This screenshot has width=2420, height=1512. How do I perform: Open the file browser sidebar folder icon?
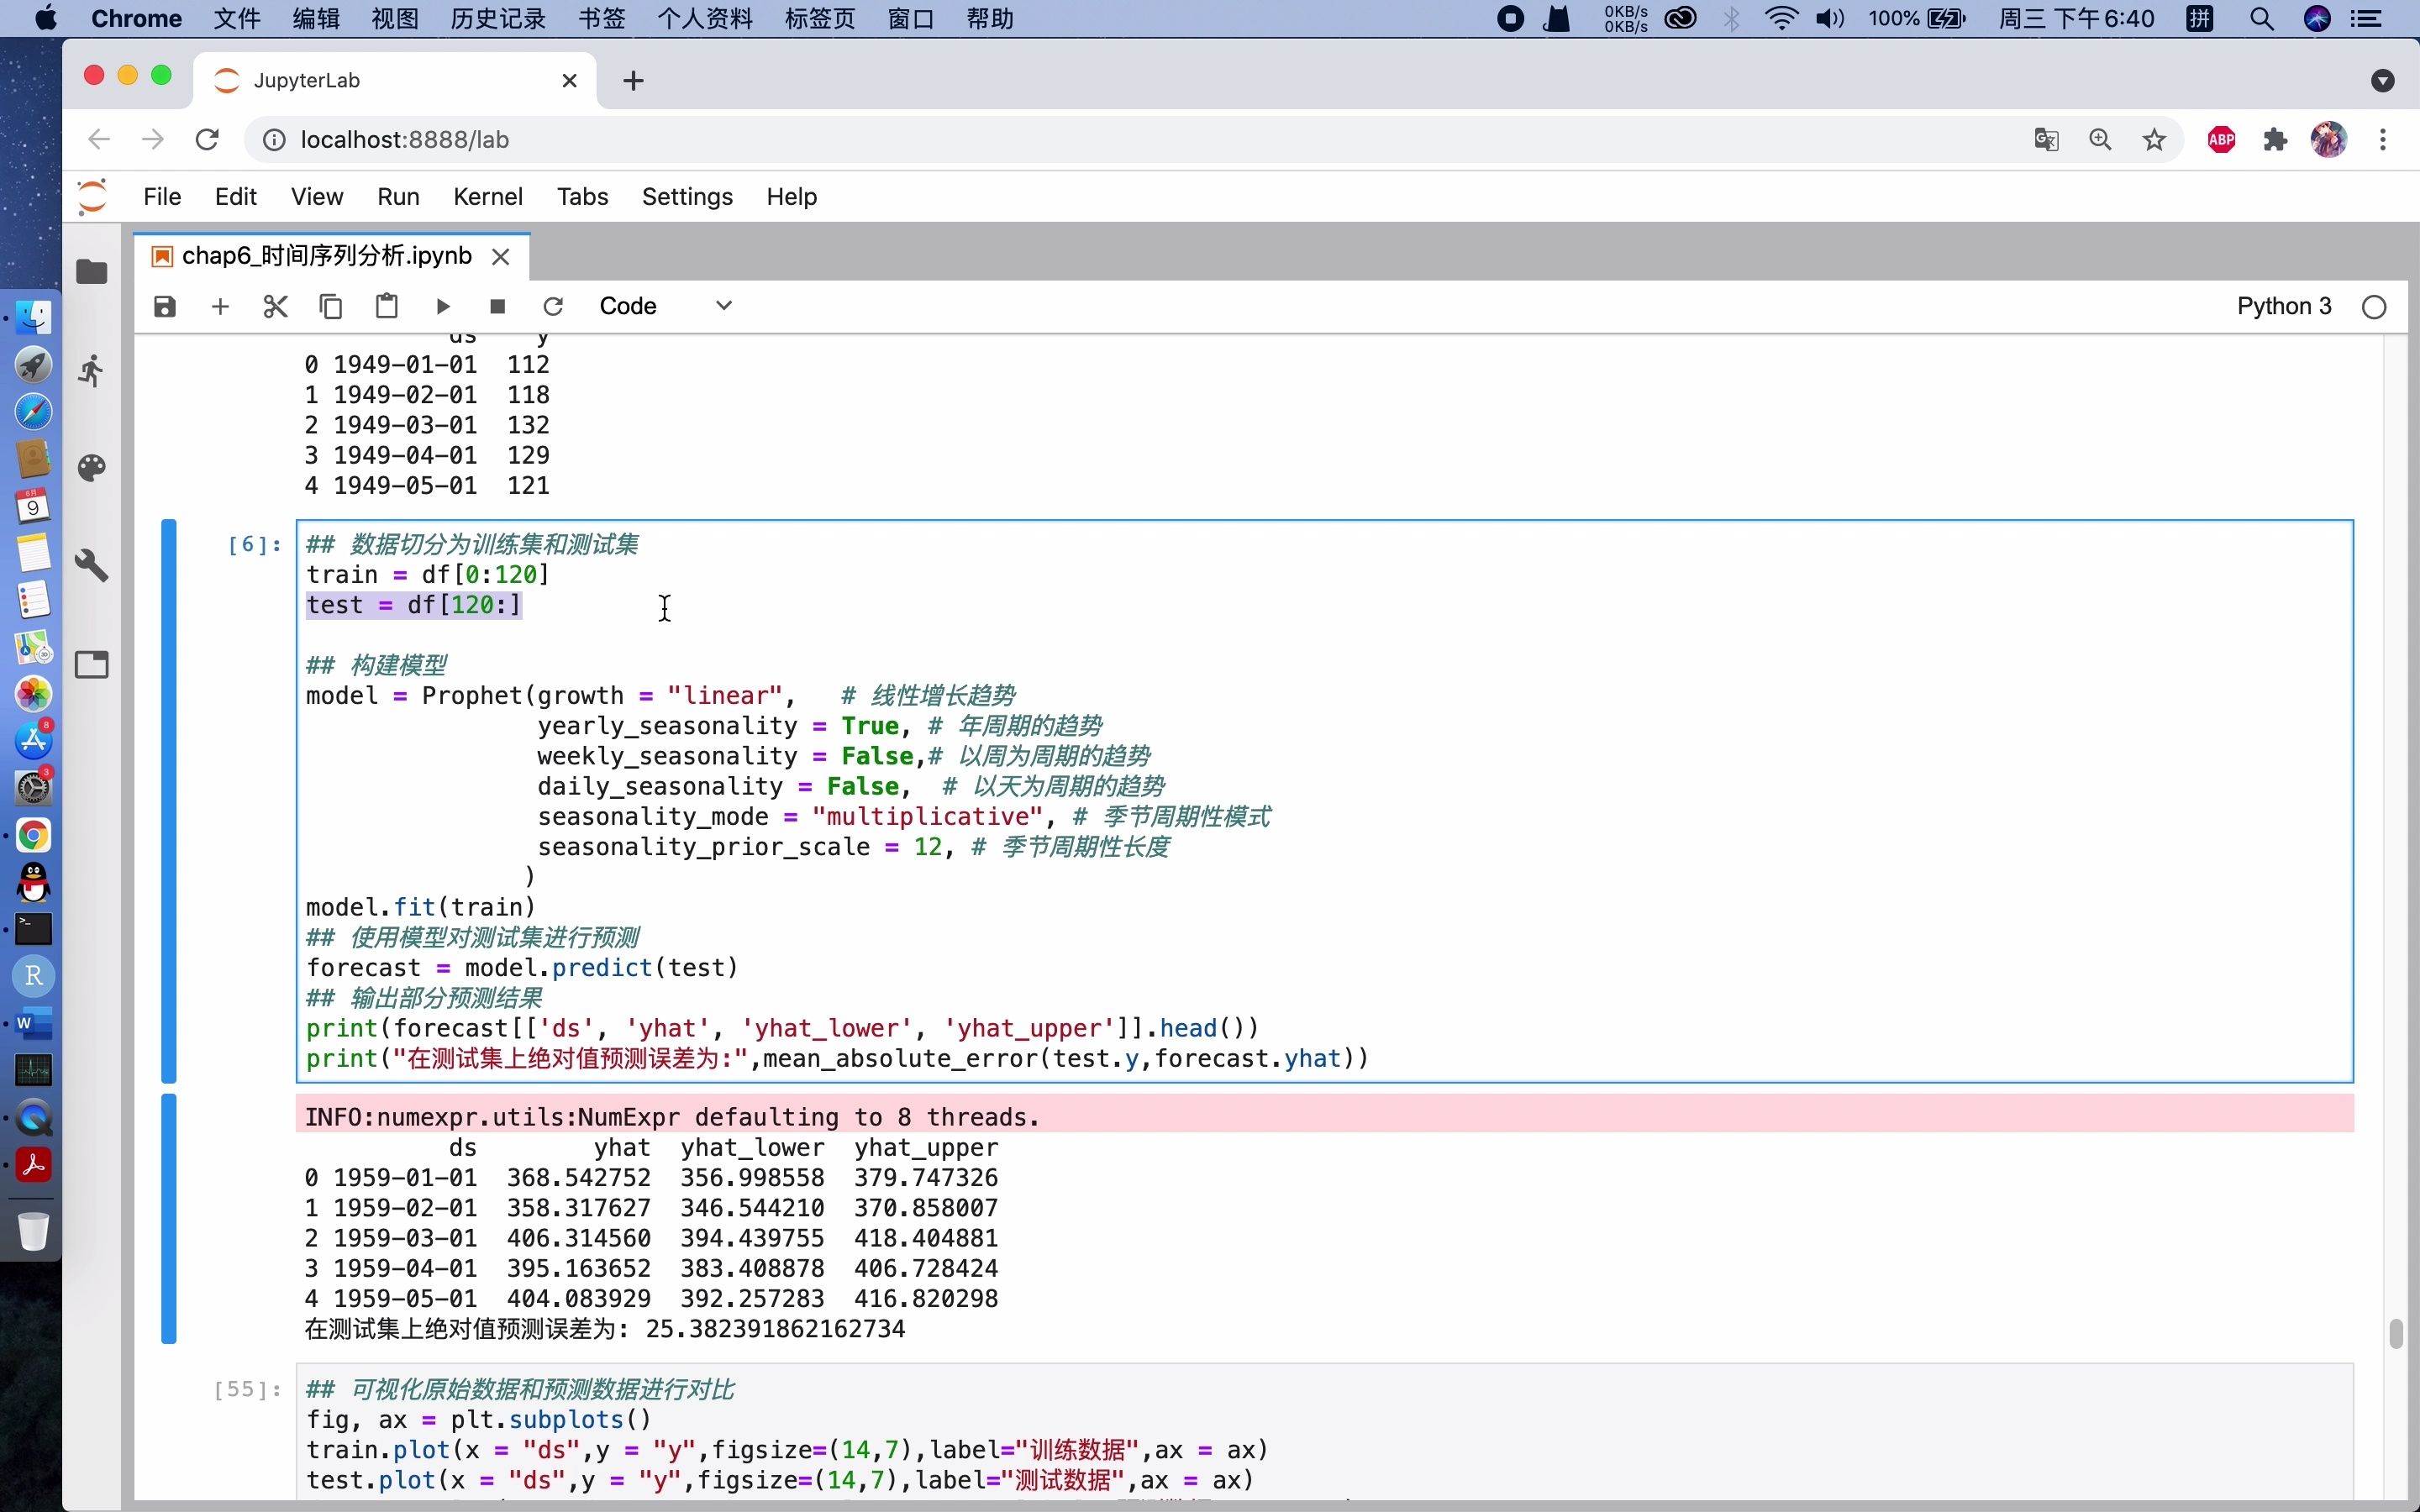tap(92, 272)
